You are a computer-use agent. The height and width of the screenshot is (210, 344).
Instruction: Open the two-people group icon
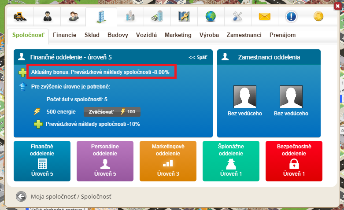click(x=74, y=16)
